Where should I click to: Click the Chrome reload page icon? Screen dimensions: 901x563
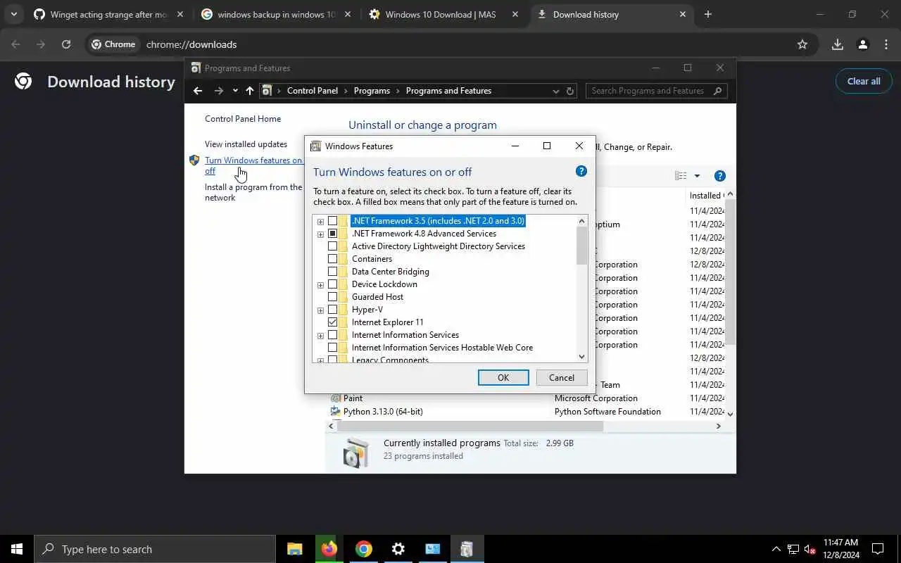[66, 44]
